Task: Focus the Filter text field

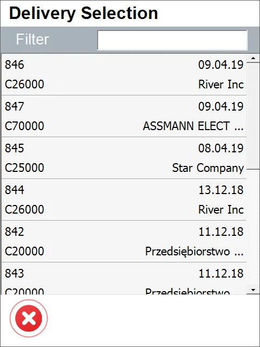Action: tap(172, 40)
